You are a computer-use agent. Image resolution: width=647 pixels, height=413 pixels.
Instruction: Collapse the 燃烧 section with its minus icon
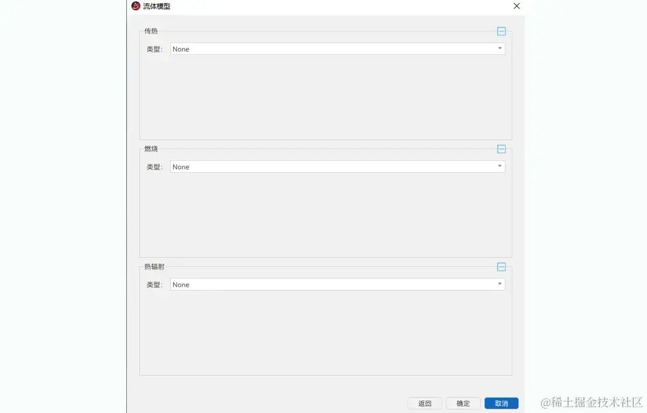(501, 149)
